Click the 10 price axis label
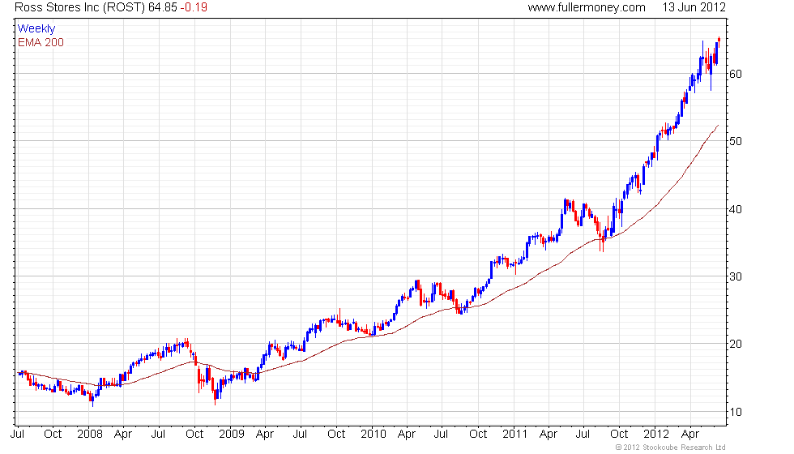 pyautogui.click(x=736, y=412)
